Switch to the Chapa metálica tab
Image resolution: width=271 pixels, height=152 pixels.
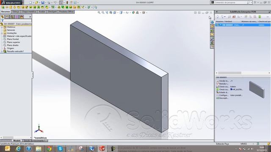tap(29, 12)
